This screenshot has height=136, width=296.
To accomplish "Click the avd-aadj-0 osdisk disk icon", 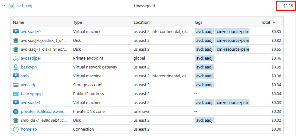I will (x=16, y=40).
